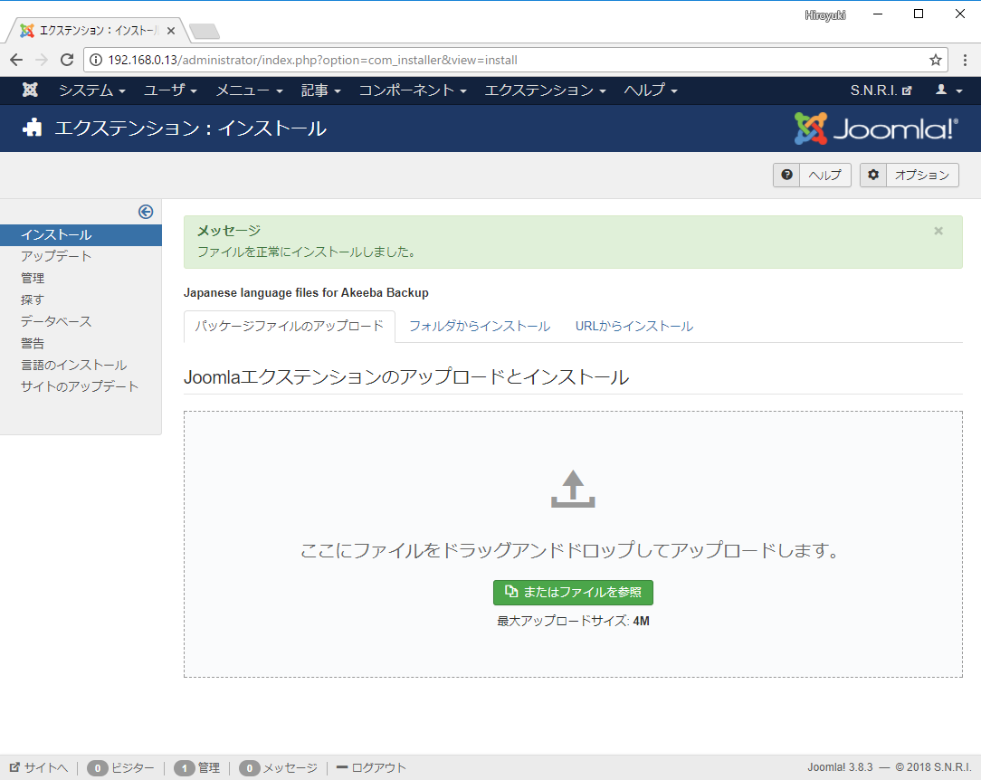
Task: Switch to URLからインストール tab
Action: 633,326
